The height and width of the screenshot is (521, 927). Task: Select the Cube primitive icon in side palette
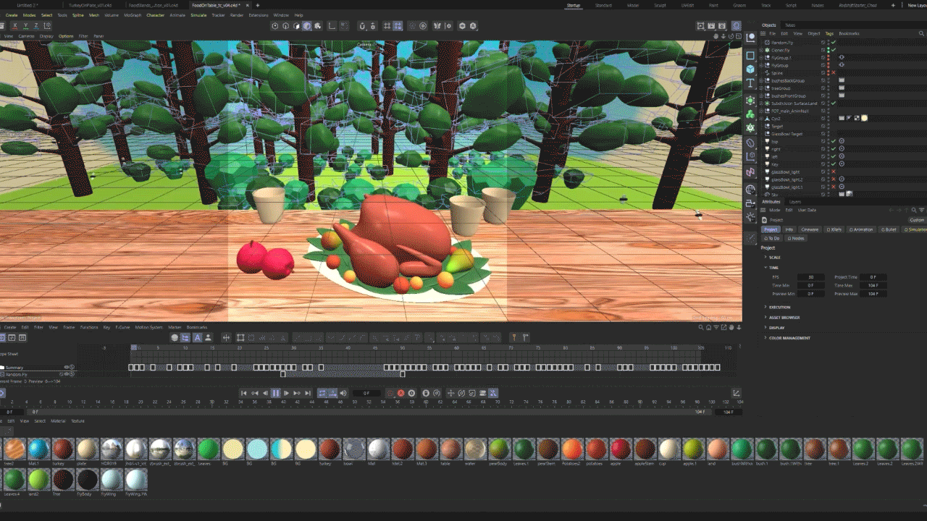(750, 69)
